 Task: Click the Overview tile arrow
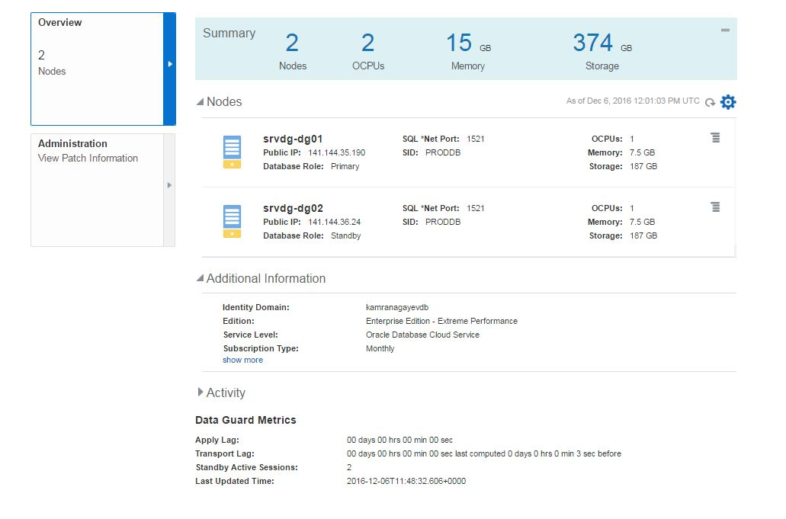coord(170,65)
